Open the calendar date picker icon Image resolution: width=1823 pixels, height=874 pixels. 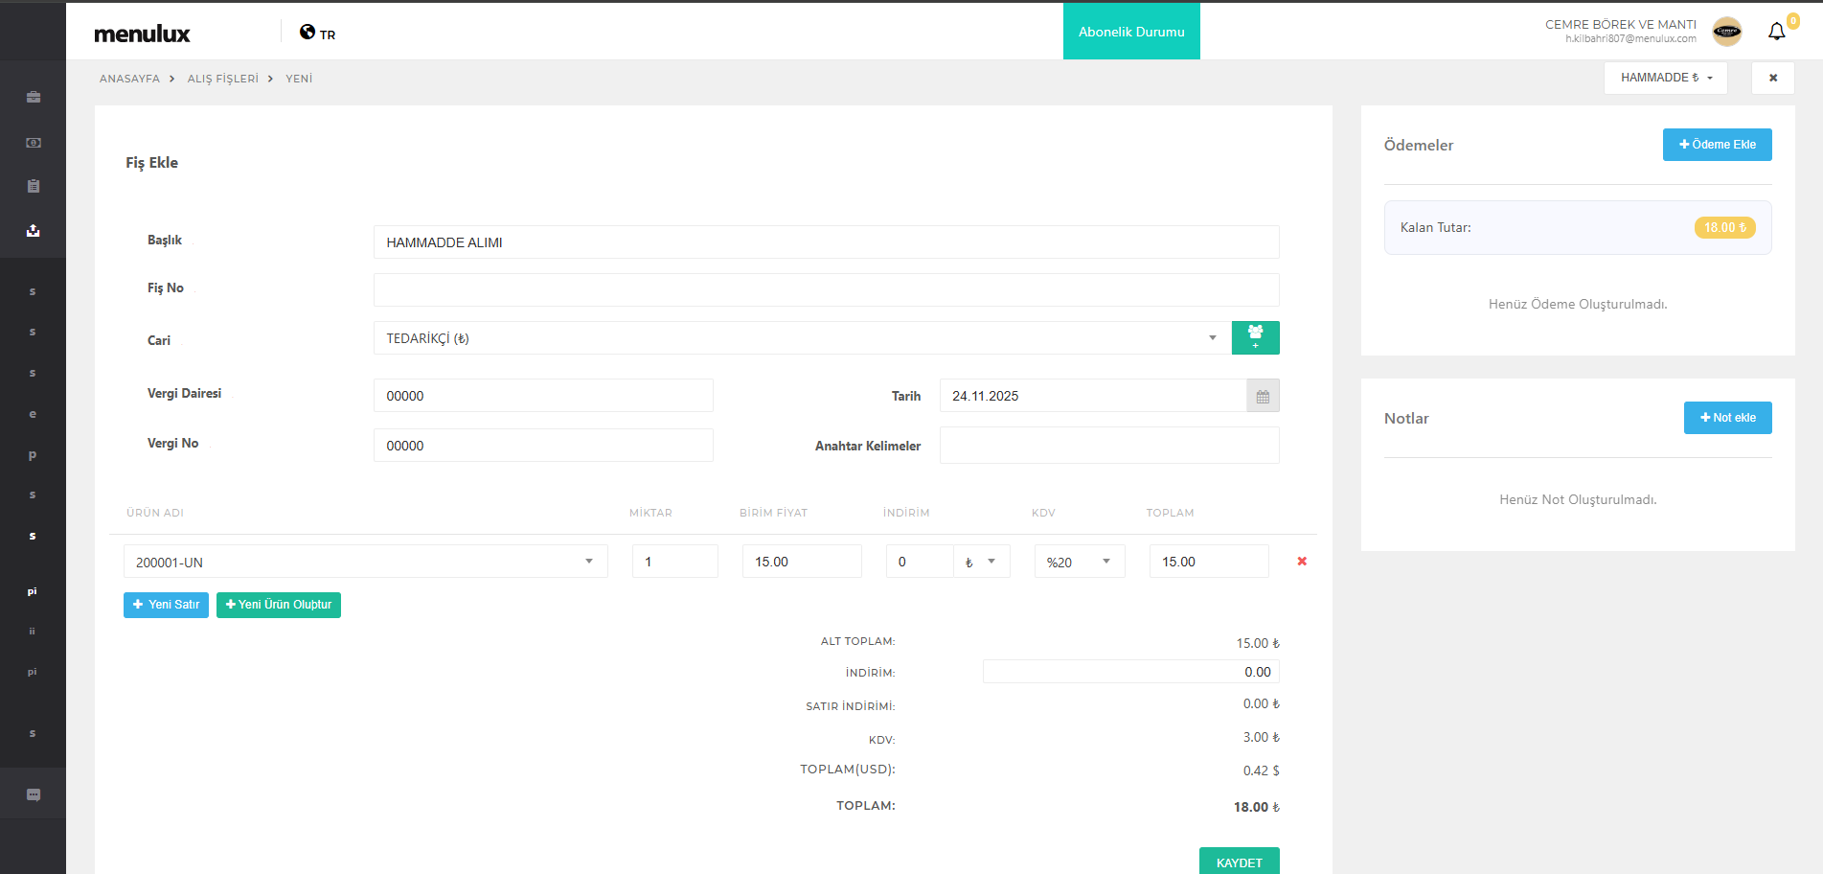1263,396
